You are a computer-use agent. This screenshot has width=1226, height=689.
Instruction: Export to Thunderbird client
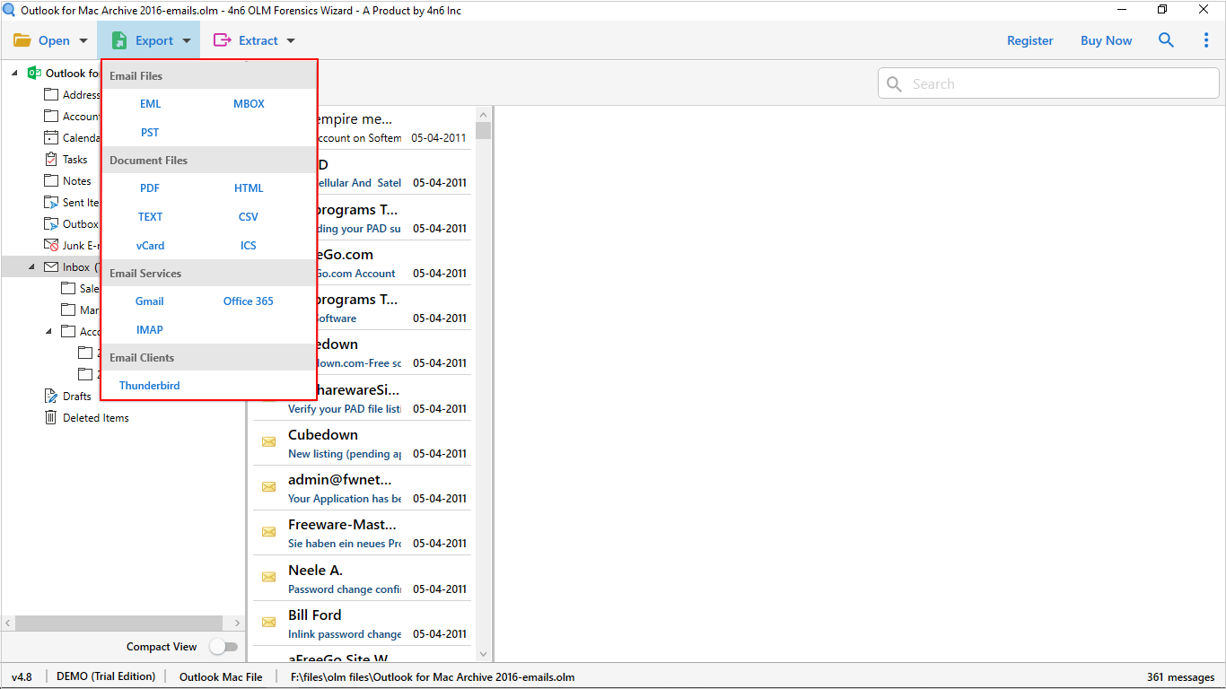click(150, 385)
